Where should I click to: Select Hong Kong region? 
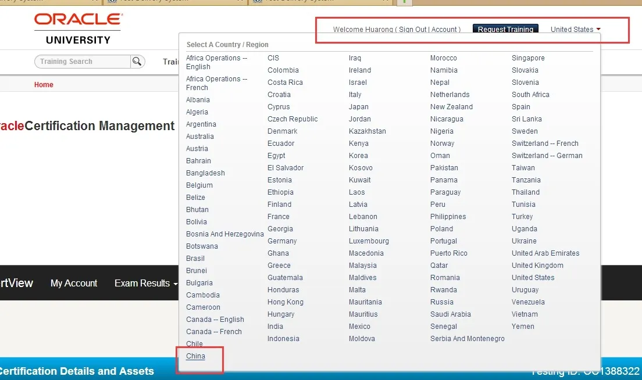(x=286, y=302)
